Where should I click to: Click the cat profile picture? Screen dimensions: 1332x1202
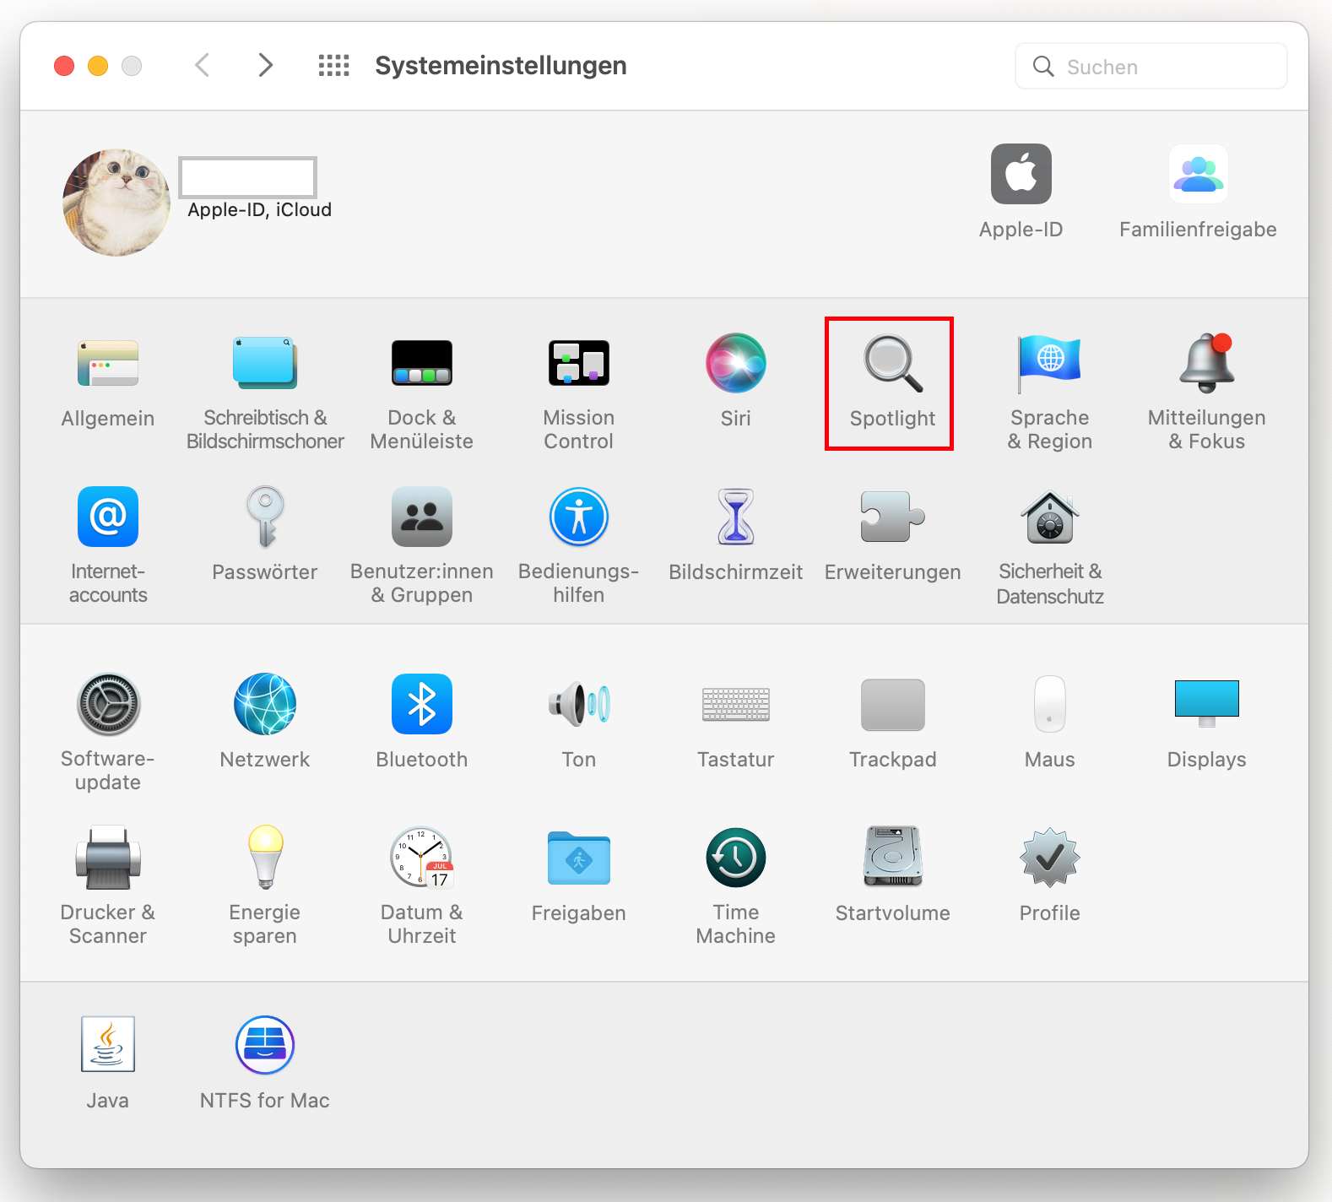[116, 203]
